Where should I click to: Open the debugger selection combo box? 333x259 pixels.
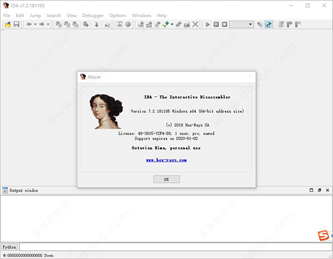pyautogui.click(x=241, y=24)
